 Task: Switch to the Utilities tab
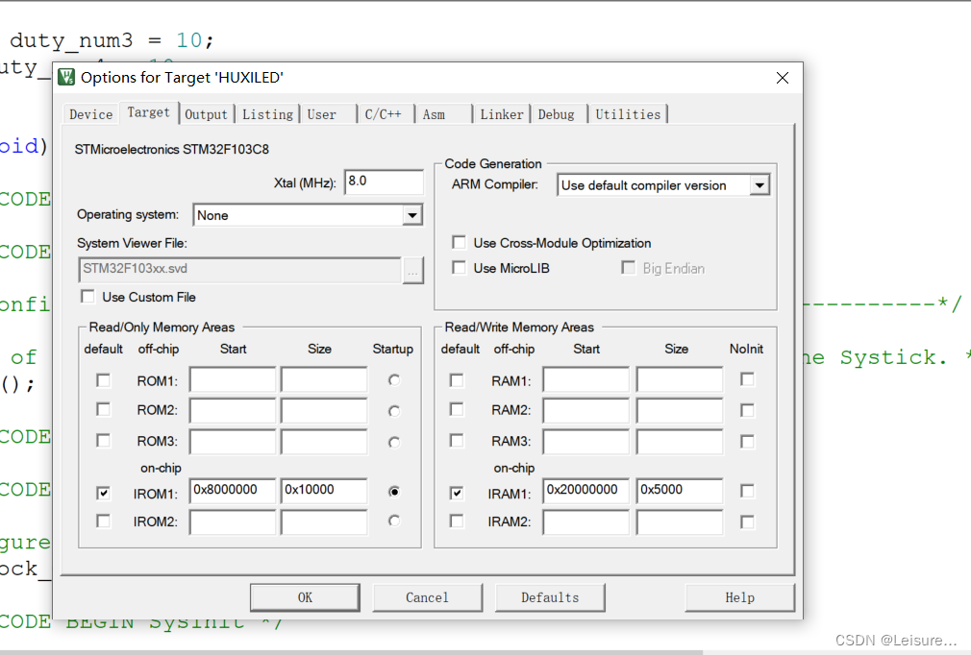point(628,114)
